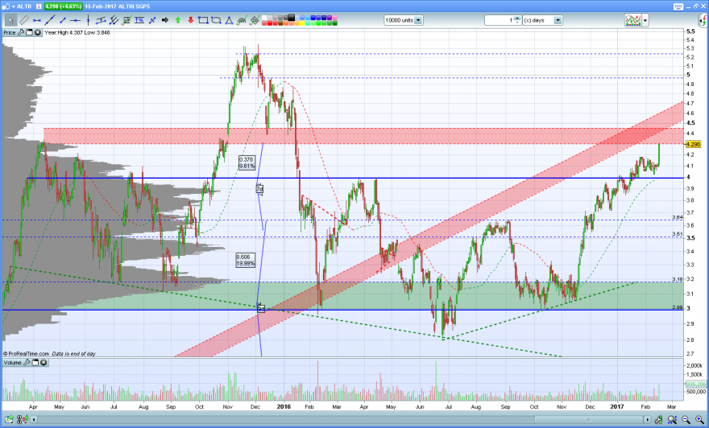Select the short segment line tool
Viewport: 709px width, 428px height.
(x=63, y=20)
